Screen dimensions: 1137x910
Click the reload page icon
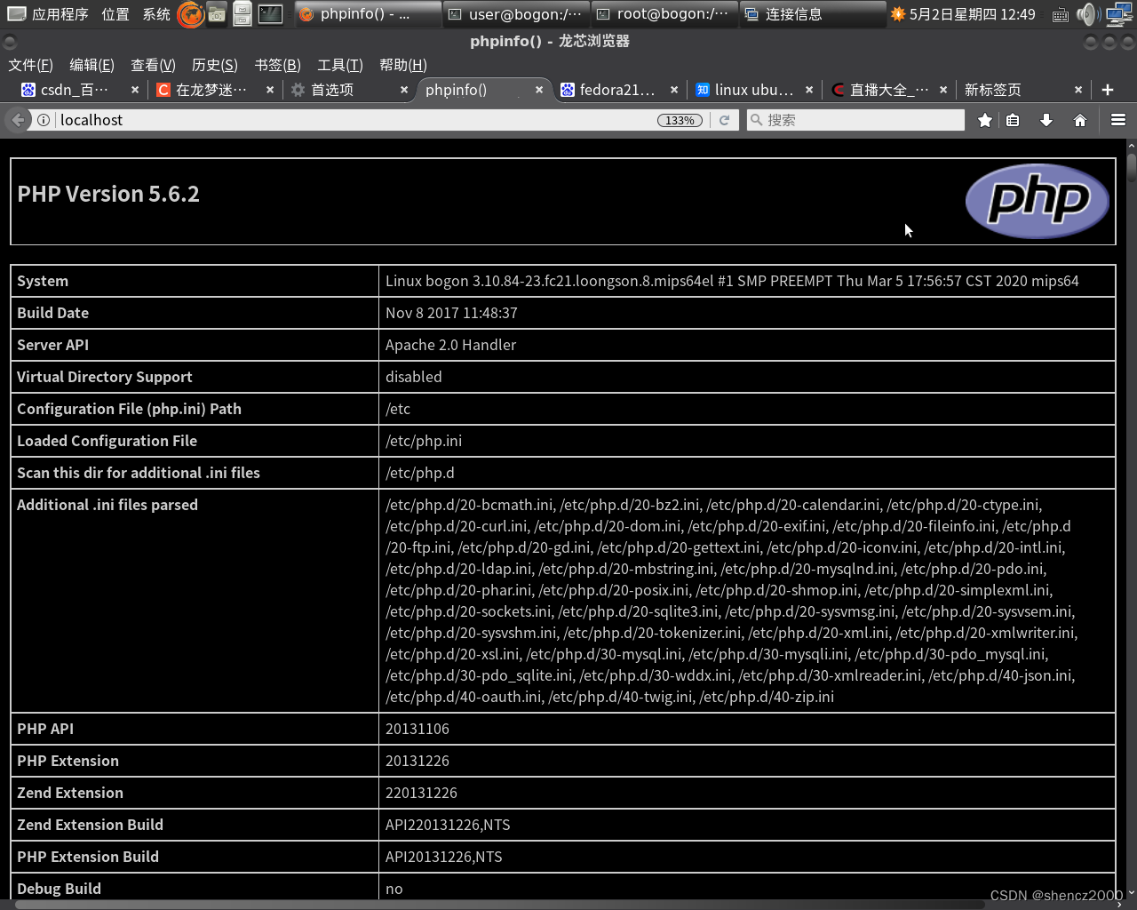pos(724,120)
